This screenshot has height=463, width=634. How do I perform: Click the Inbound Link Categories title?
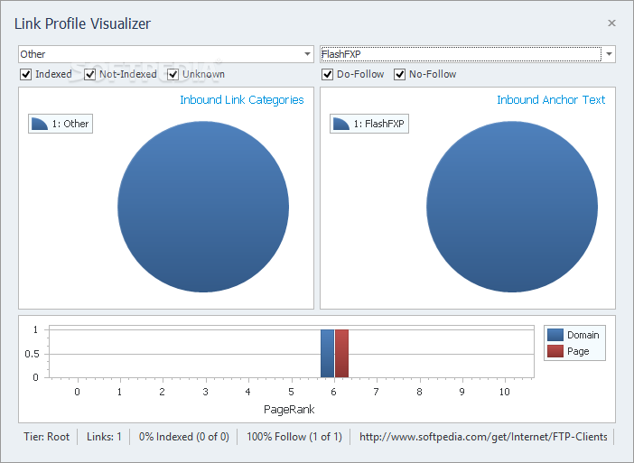pyautogui.click(x=242, y=100)
